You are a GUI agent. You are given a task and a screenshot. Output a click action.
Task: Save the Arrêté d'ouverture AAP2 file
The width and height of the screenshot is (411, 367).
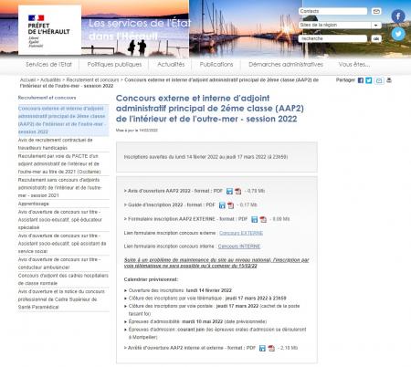262,348
